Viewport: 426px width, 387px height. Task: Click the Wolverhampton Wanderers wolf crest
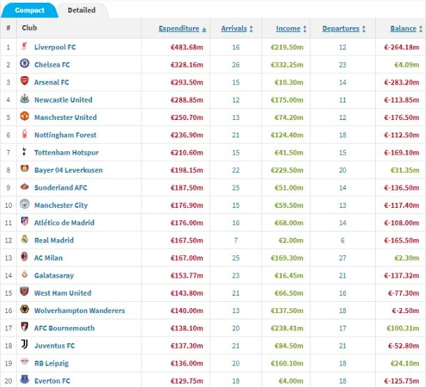[24, 310]
